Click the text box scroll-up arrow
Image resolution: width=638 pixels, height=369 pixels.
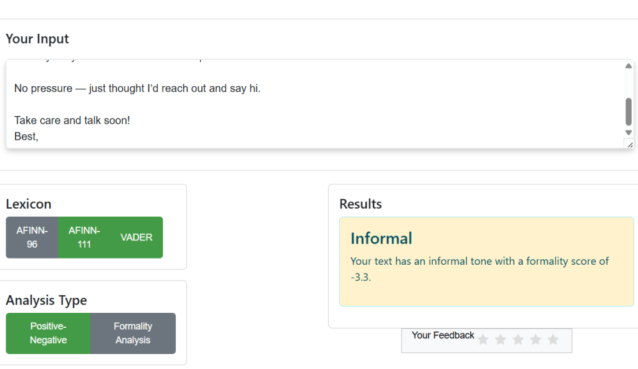click(x=628, y=66)
